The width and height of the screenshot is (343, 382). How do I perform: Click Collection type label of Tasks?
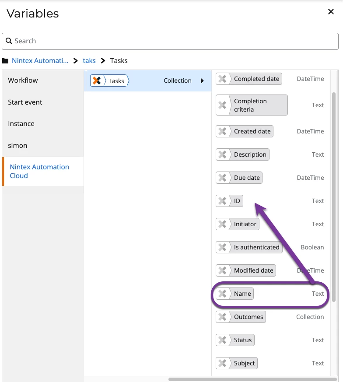[177, 81]
